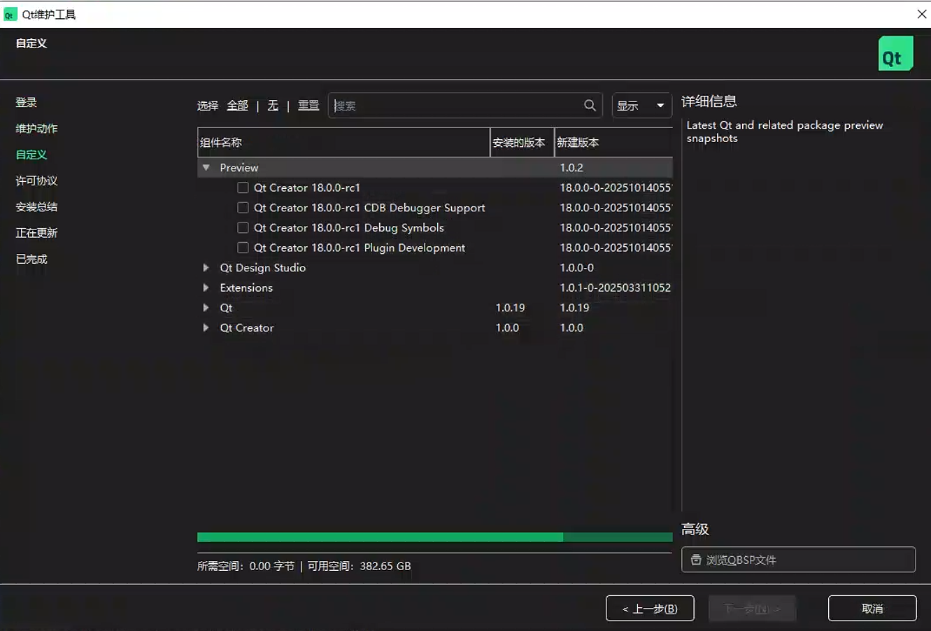Go back with 上一步(B) button

[650, 609]
